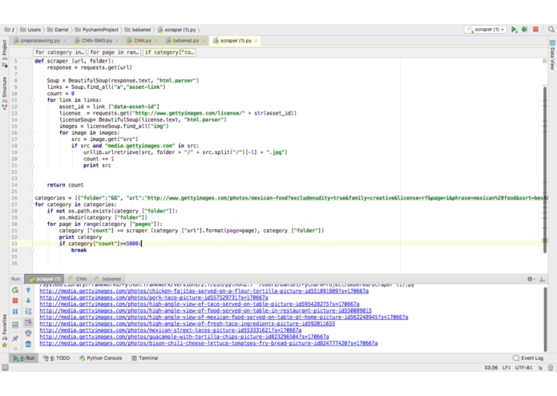557x396 pixels.
Task: Click editor vertical scrollbar
Action: tap(545, 169)
